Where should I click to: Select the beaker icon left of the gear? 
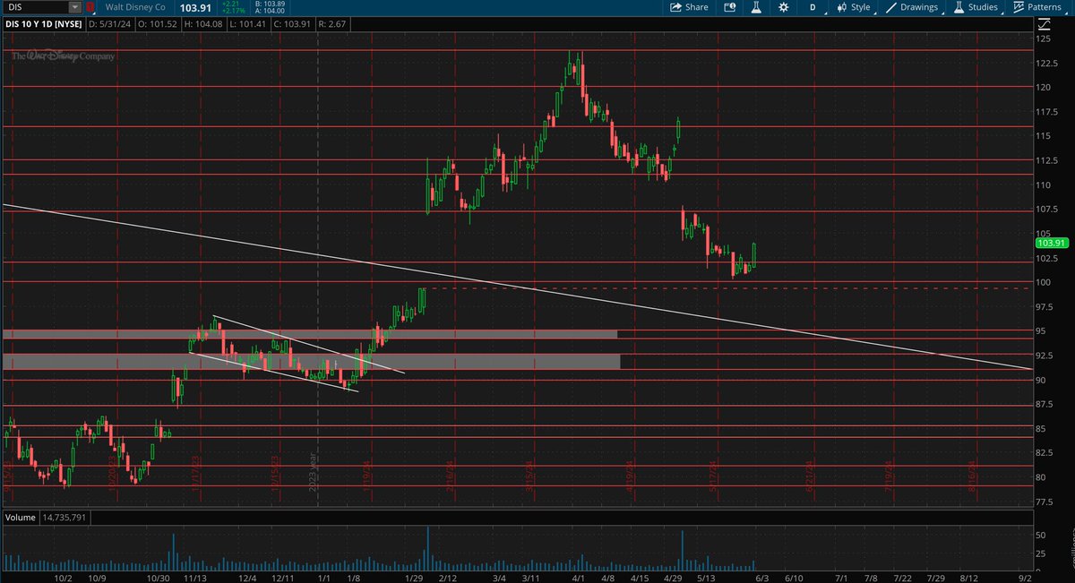coord(755,7)
